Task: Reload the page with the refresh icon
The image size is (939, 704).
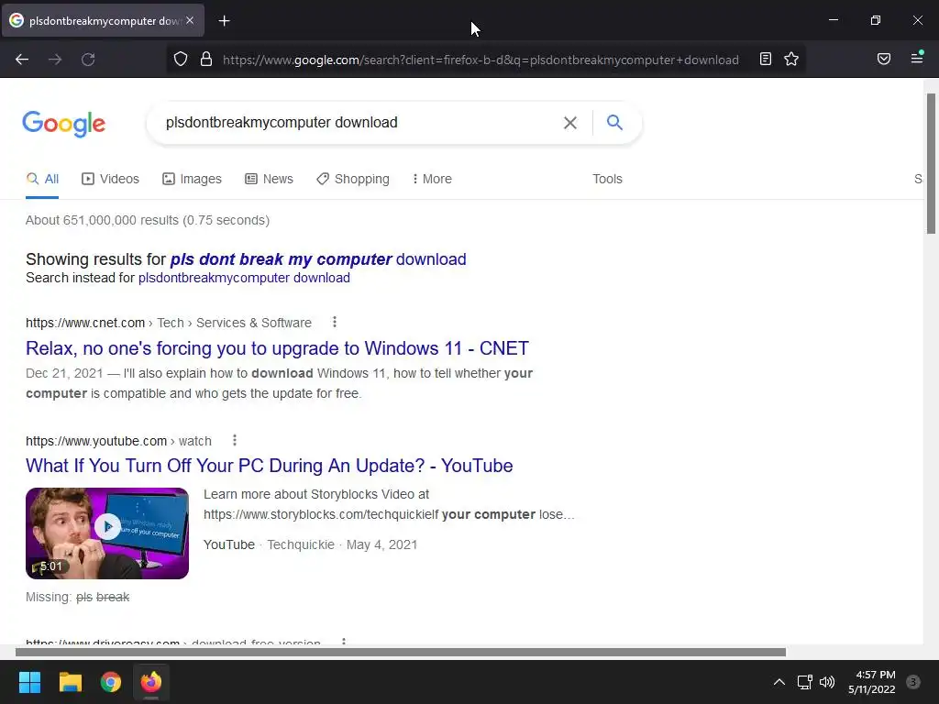Action: [x=88, y=60]
